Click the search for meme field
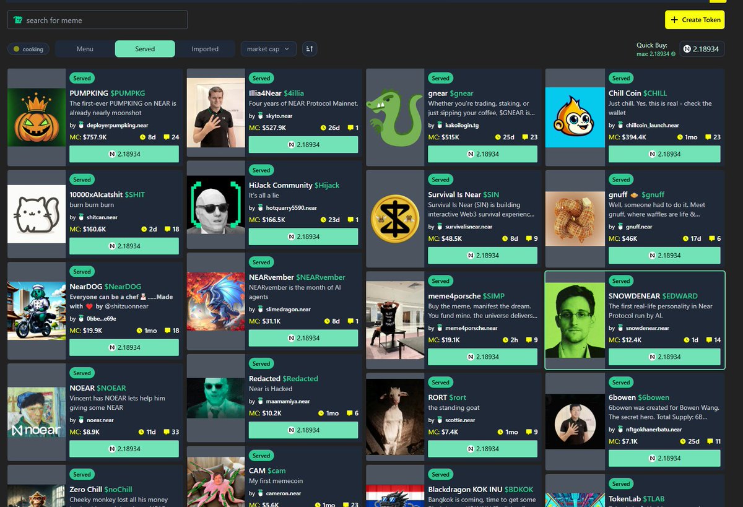The height and width of the screenshot is (507, 743). 97,20
